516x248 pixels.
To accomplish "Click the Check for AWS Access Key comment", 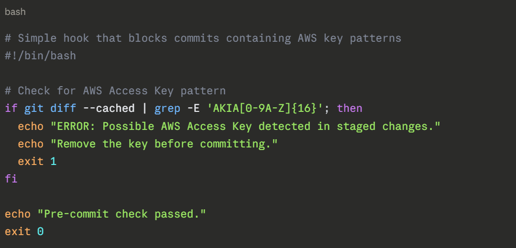I will [115, 91].
